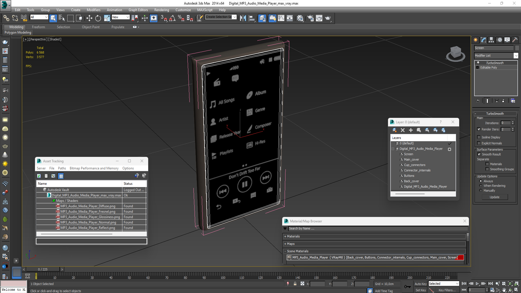The width and height of the screenshot is (521, 293).
Task: Open the Rendering menu
Action: point(161,10)
